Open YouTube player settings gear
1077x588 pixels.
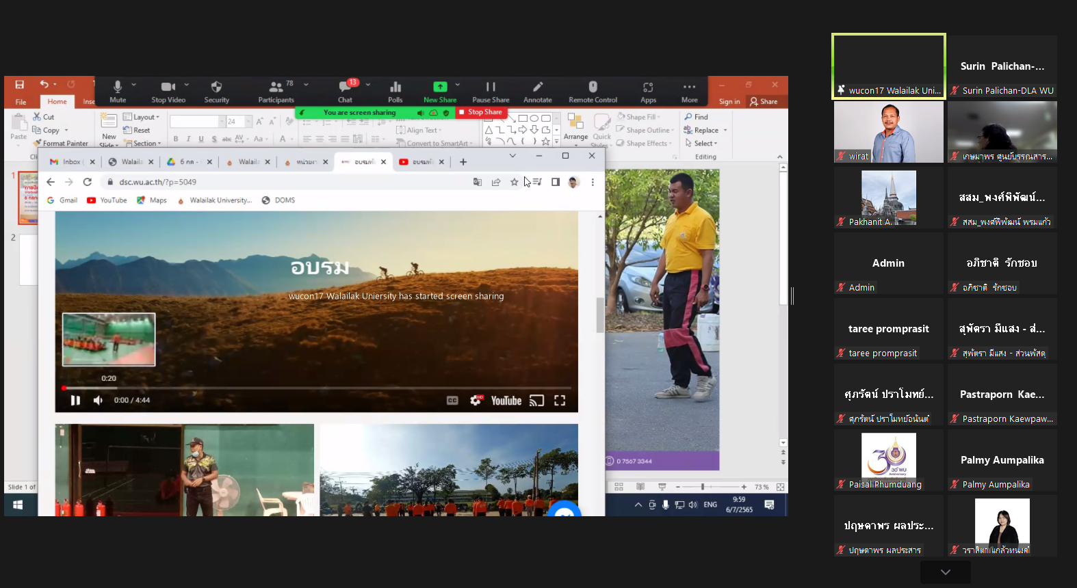click(476, 400)
